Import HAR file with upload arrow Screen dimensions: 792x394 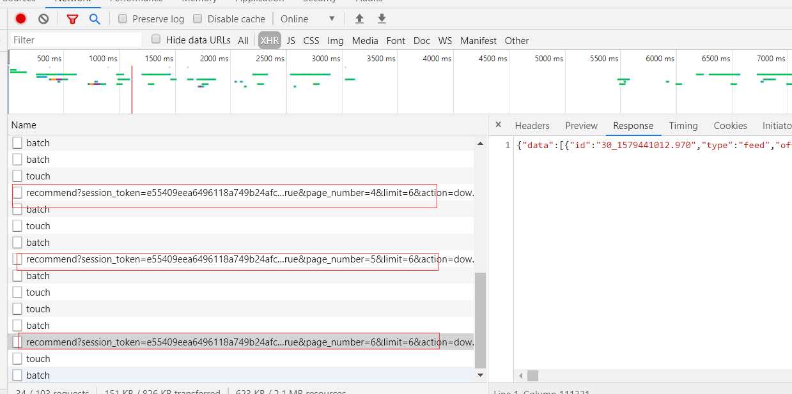359,19
